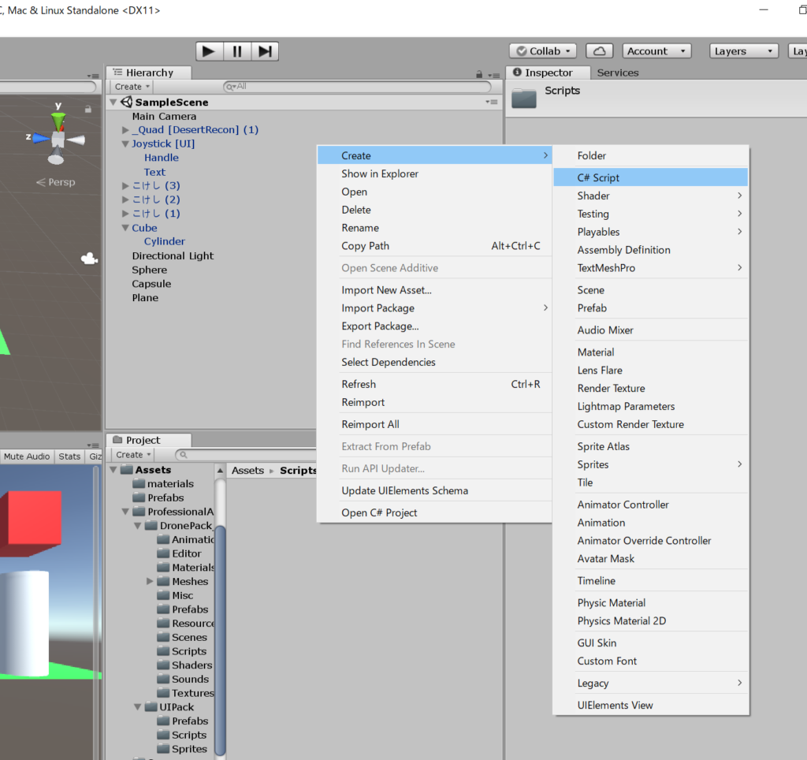Choose Show in Explorer menu entry
This screenshot has height=760, width=807.
point(380,173)
